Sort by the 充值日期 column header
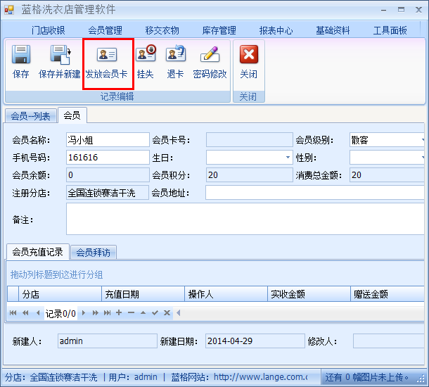Viewport: 429px width, 387px height. tap(143, 294)
